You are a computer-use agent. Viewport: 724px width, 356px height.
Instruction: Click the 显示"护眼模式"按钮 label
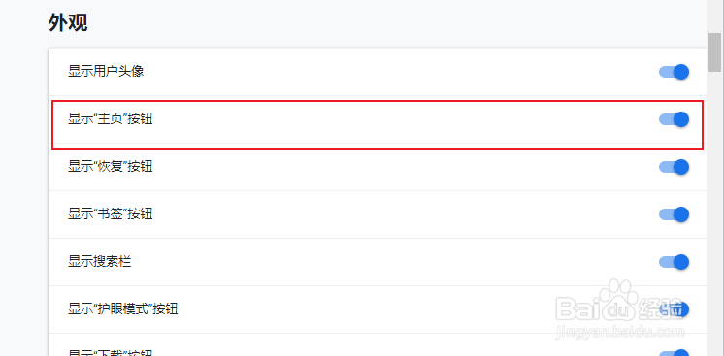tap(123, 308)
